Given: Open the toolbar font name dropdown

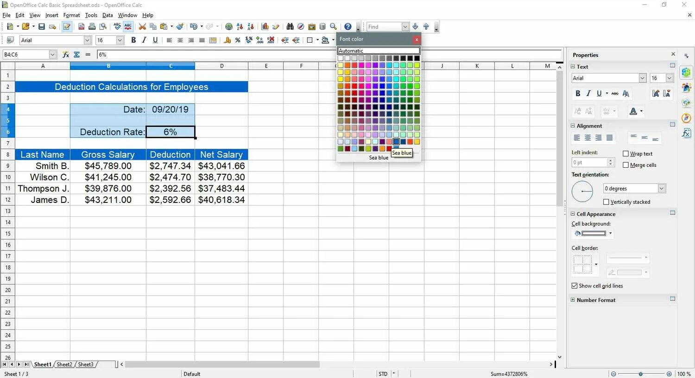Looking at the screenshot, I should point(87,40).
